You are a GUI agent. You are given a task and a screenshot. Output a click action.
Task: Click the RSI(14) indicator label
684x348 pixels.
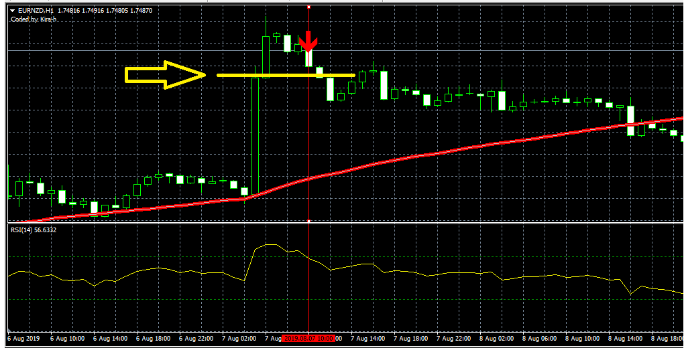tap(25, 230)
